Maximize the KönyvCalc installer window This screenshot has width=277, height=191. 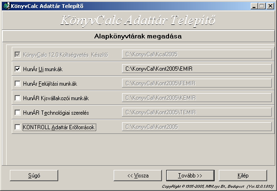click(x=262, y=6)
